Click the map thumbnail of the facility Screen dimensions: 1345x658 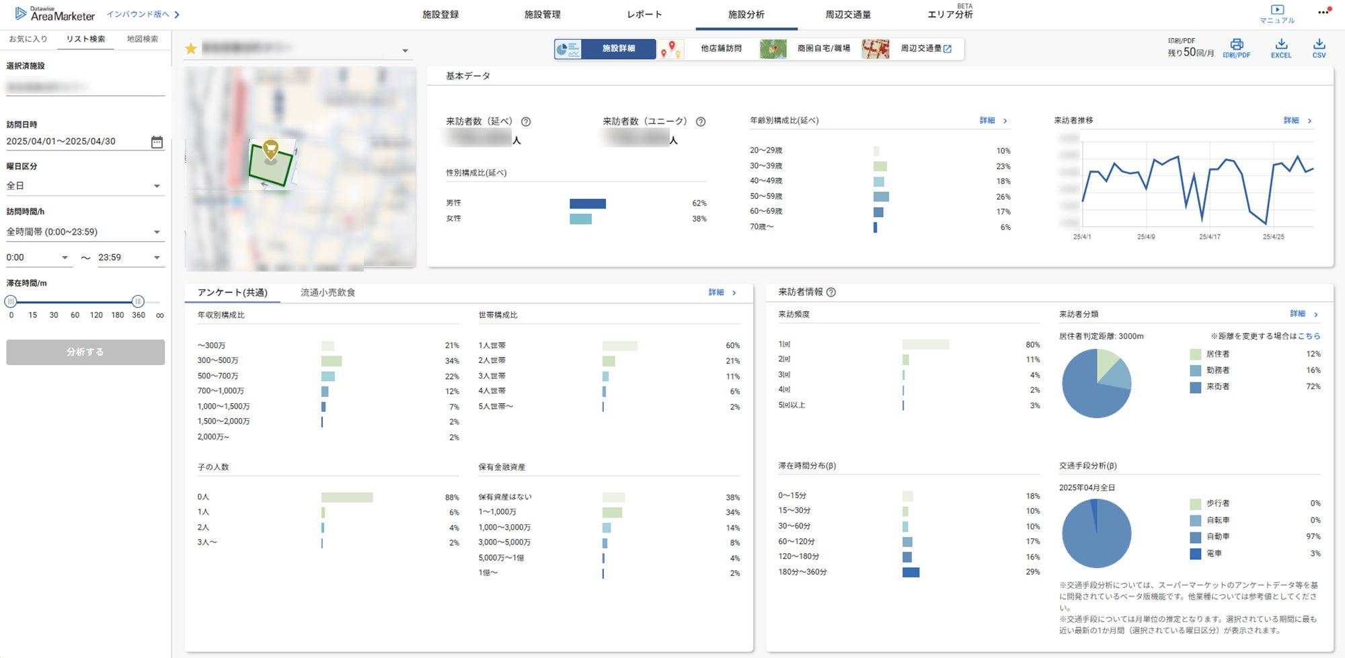[300, 168]
